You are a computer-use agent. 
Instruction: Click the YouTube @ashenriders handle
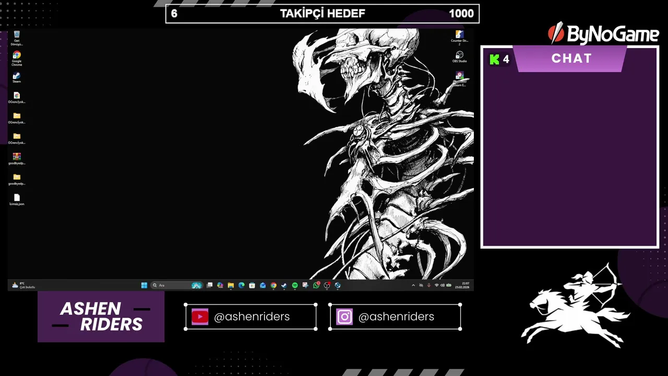point(251,316)
